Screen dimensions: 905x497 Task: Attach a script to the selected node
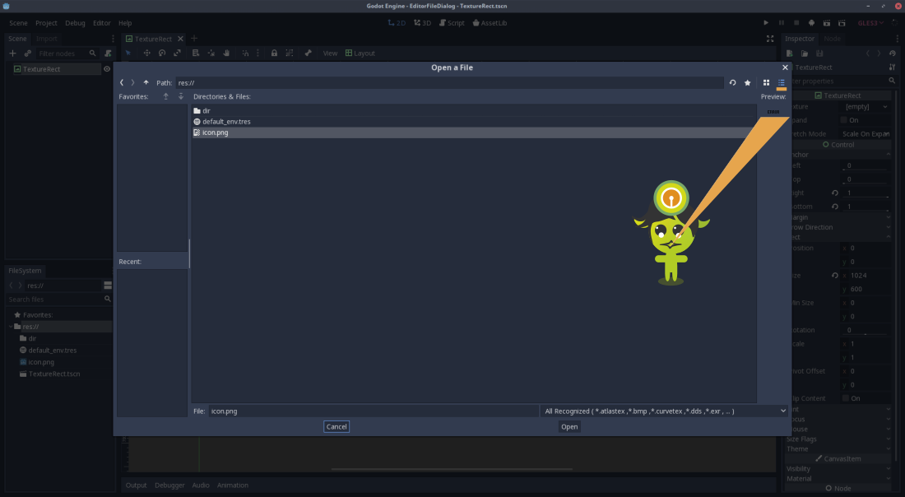click(x=108, y=53)
